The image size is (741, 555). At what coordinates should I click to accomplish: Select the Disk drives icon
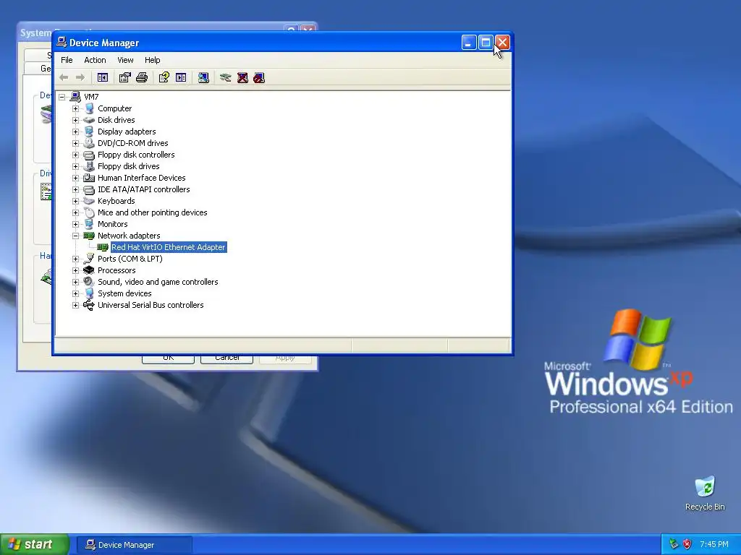click(89, 120)
